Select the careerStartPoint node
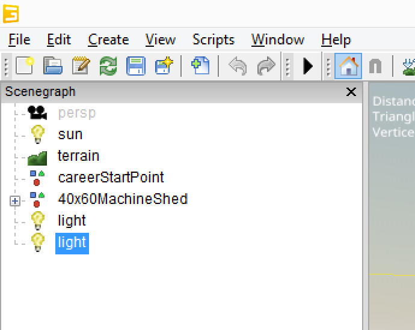The width and height of the screenshot is (415, 330). [x=111, y=178]
